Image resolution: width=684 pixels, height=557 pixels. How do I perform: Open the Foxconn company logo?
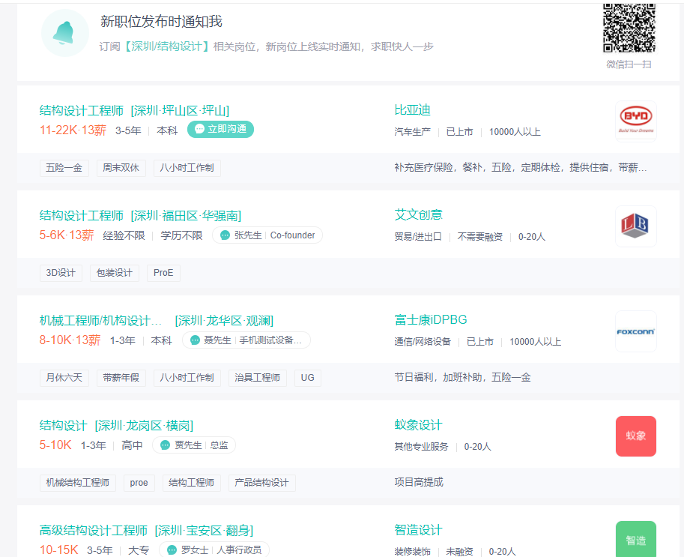click(635, 331)
